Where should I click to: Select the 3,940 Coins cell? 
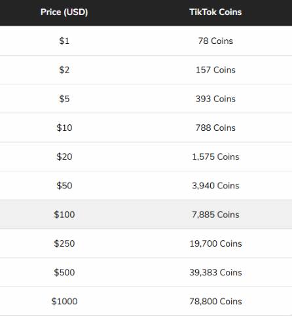click(215, 186)
